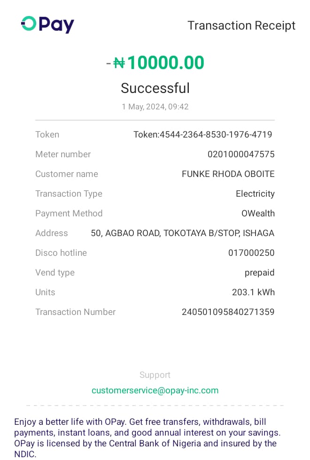Click Disco hotline number 017000250
The width and height of the screenshot is (310, 460).
(x=251, y=253)
